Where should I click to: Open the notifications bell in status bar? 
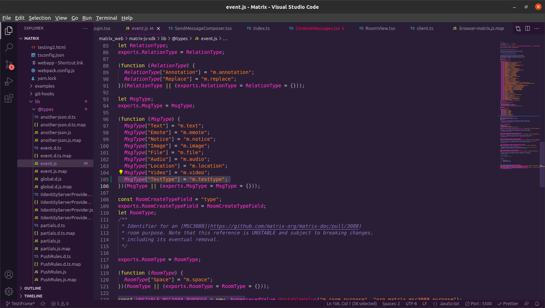[x=537, y=304]
